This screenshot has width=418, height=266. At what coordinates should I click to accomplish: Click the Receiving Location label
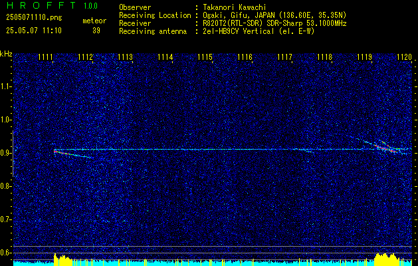[155, 15]
